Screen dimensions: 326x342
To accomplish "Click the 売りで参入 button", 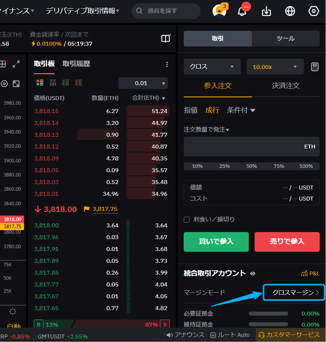I will [287, 242].
